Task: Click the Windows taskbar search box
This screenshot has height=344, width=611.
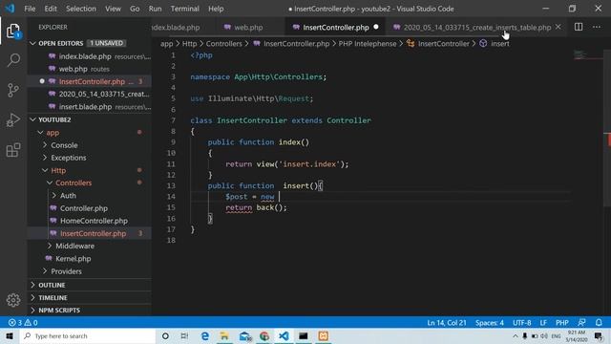Action: (88, 335)
